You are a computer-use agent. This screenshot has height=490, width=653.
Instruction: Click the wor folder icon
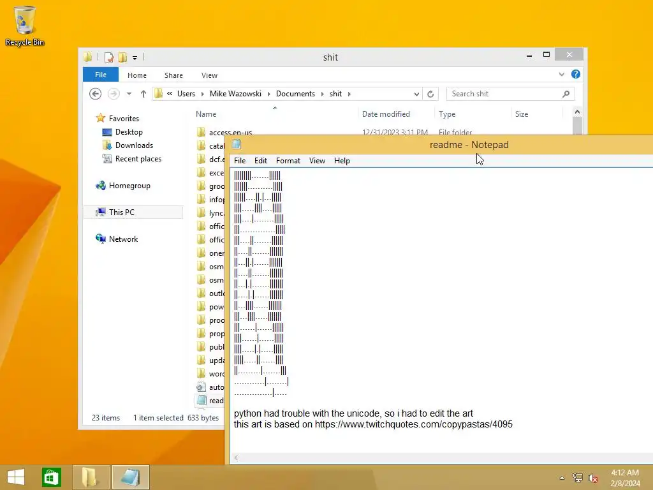tap(201, 373)
